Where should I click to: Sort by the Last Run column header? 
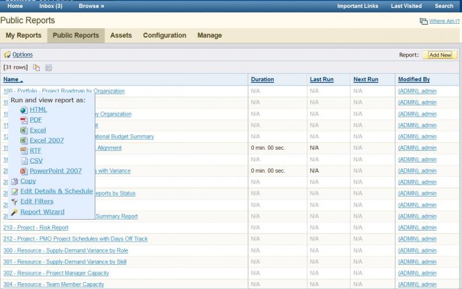322,79
